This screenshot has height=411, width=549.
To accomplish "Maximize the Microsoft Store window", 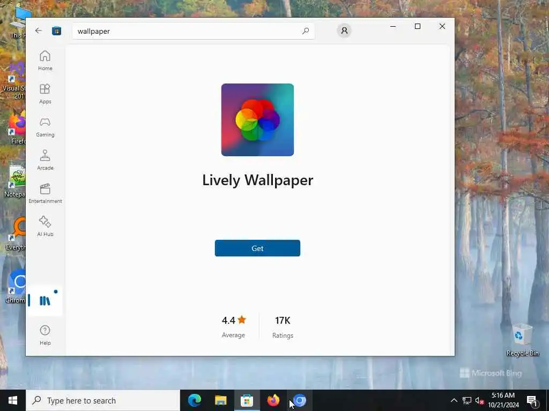I will pos(417,26).
